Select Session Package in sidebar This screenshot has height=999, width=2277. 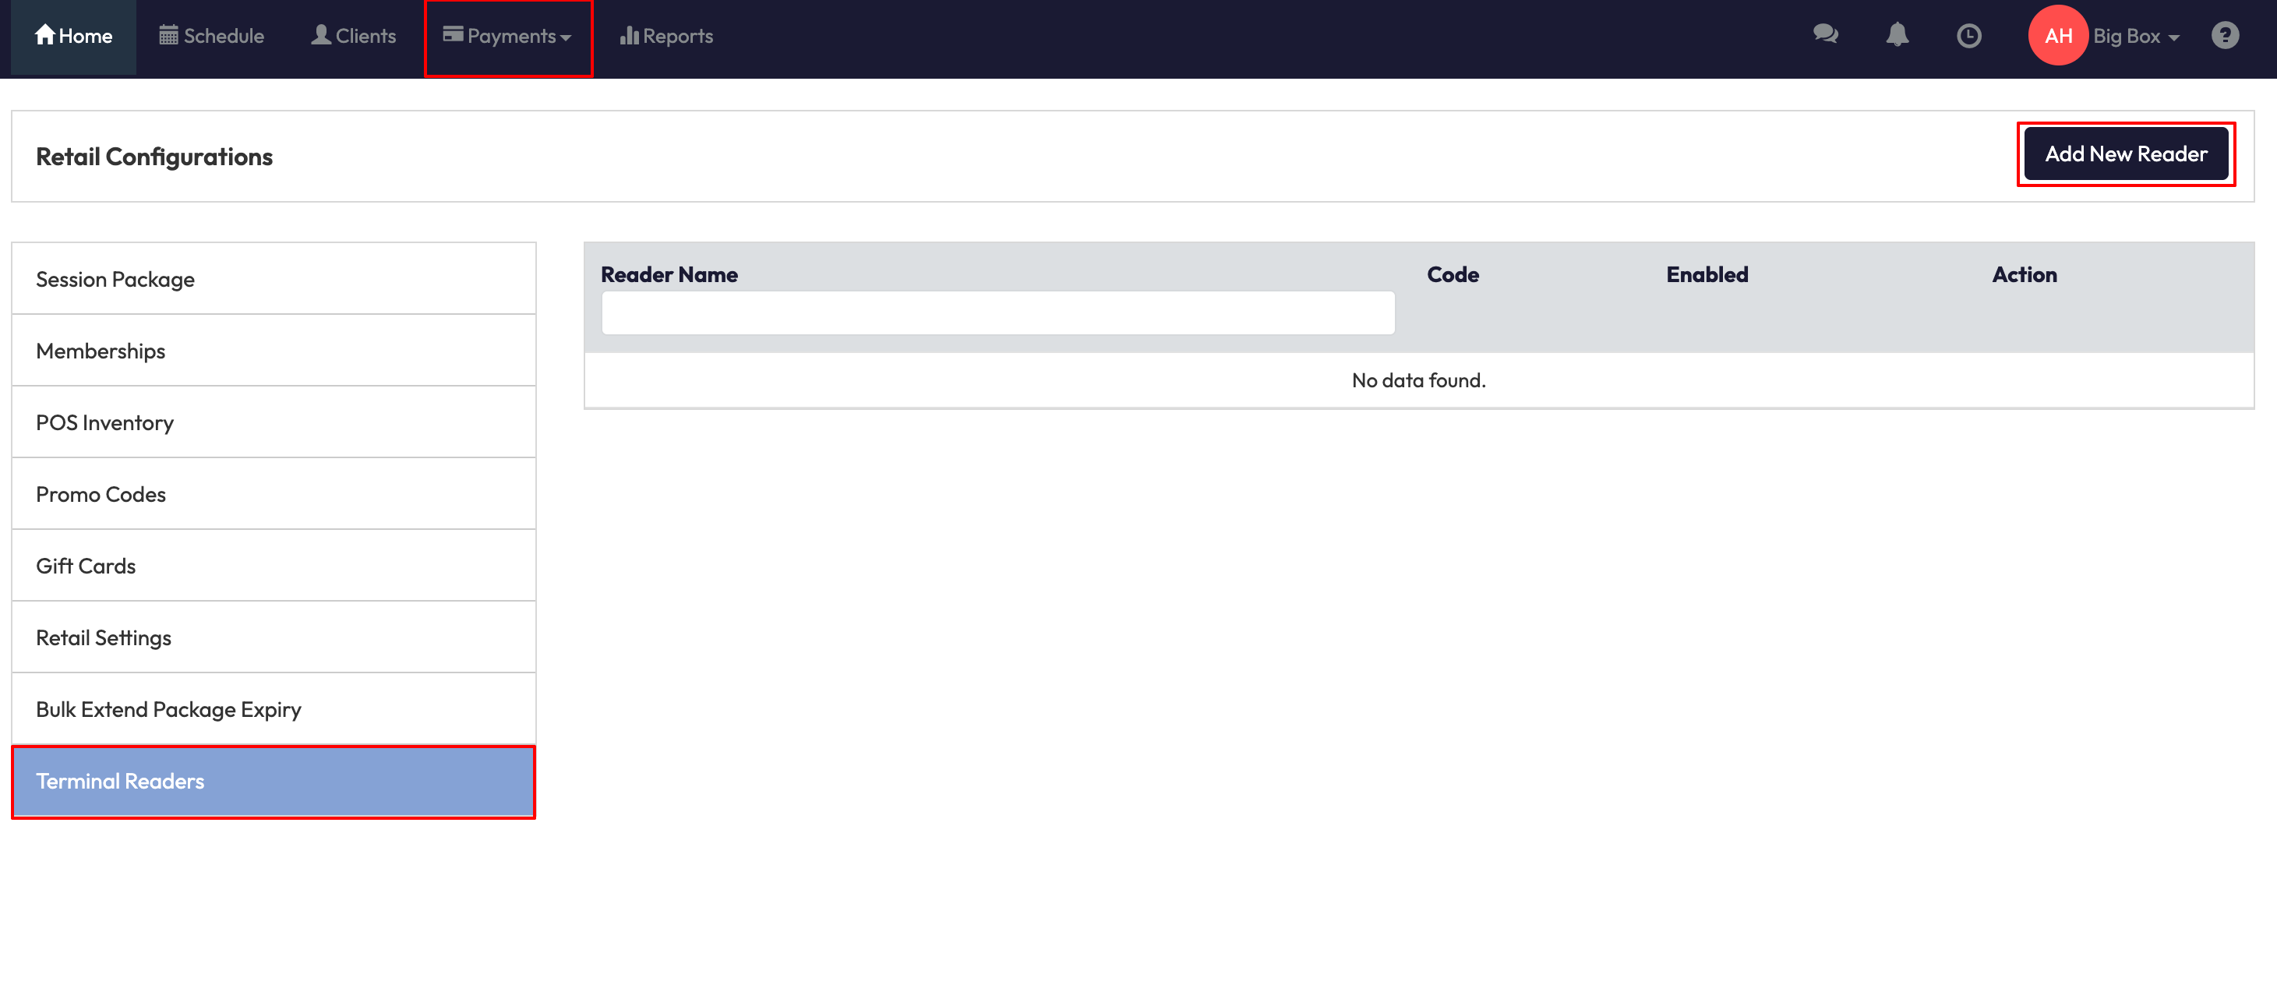[274, 280]
